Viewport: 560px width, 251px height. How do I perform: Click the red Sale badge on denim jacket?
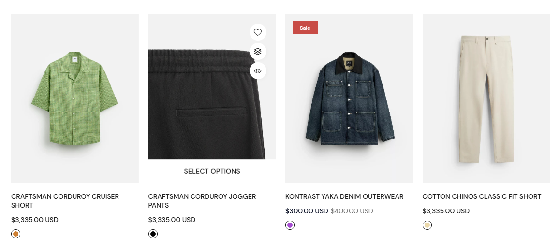[x=305, y=28]
